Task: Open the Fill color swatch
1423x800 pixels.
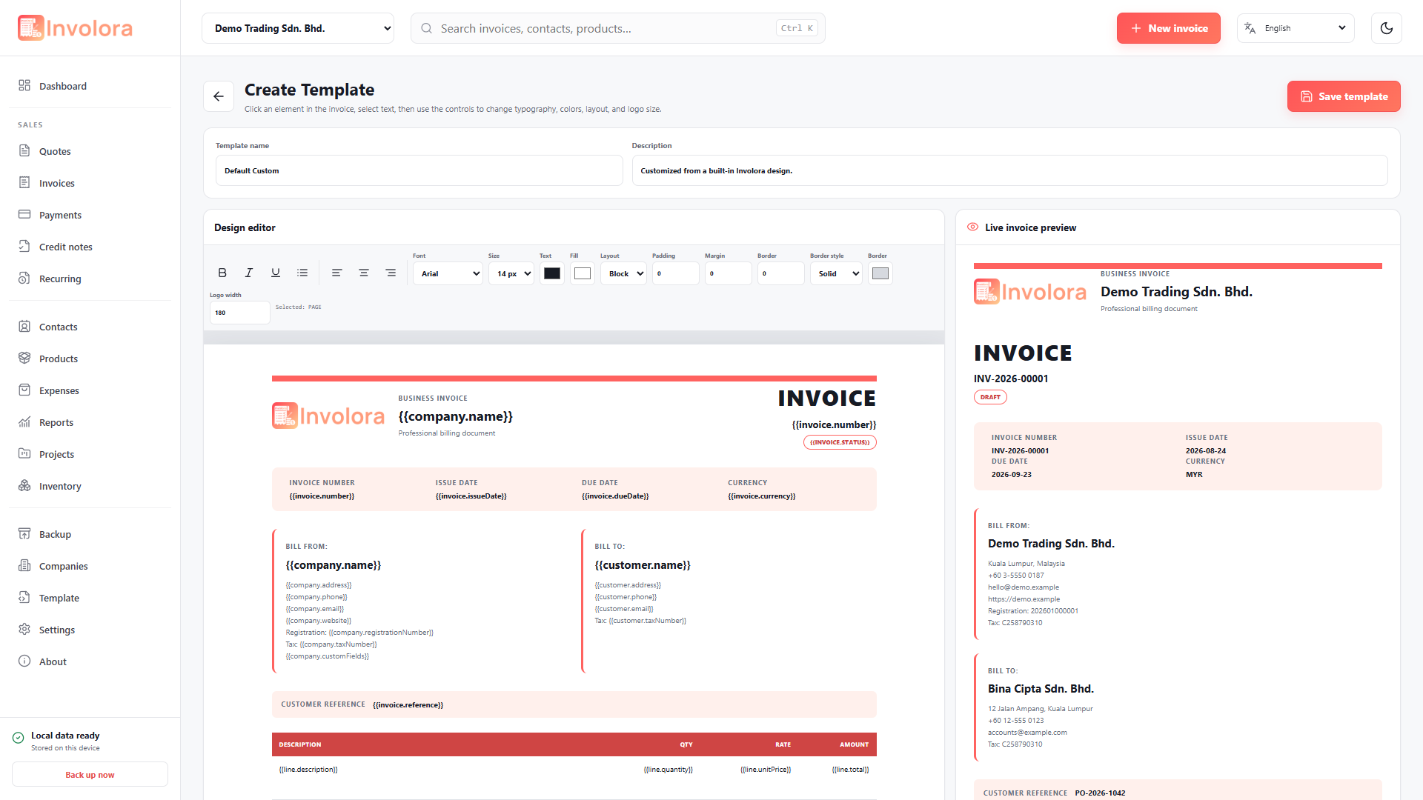Action: (x=583, y=273)
